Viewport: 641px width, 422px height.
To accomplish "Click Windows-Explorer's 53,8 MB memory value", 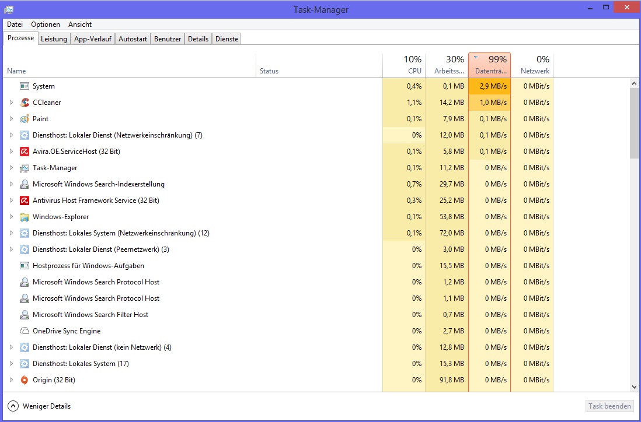I will point(452,217).
